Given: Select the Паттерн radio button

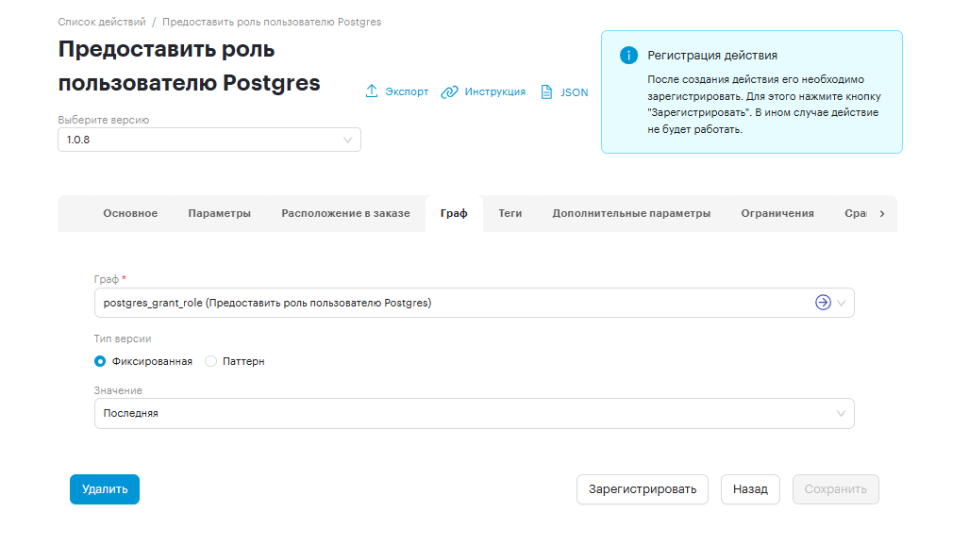Looking at the screenshot, I should click(210, 361).
